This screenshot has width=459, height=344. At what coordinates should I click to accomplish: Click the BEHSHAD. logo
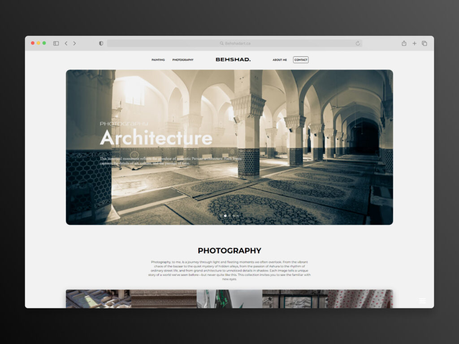pos(233,60)
